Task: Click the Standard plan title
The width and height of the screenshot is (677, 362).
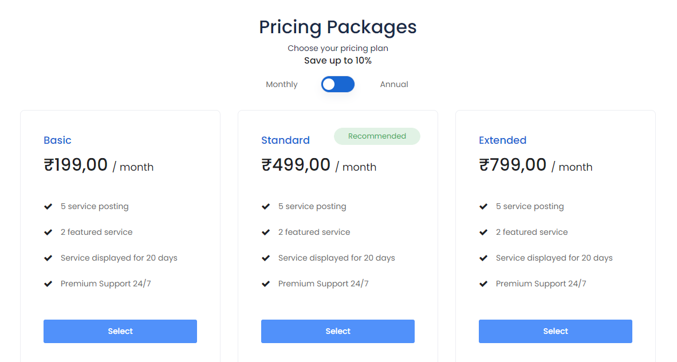Action: (x=285, y=140)
